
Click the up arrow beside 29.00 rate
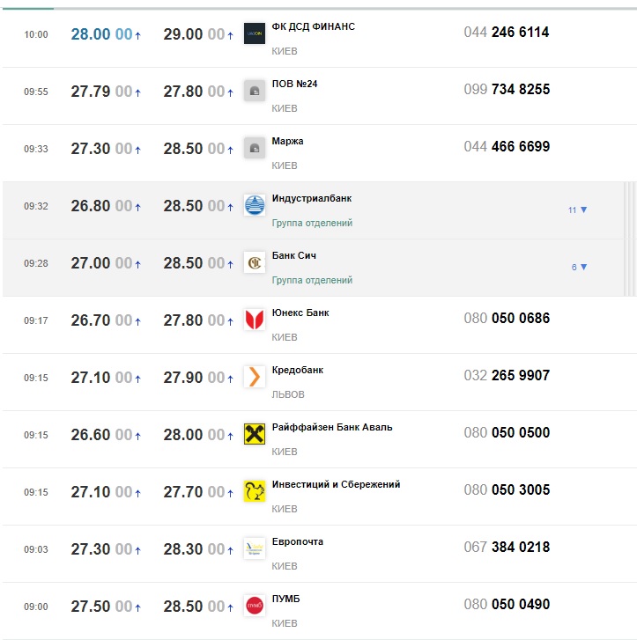click(x=230, y=36)
